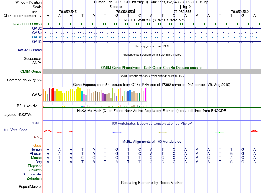Click position marker 78,052,550

point(125,12)
